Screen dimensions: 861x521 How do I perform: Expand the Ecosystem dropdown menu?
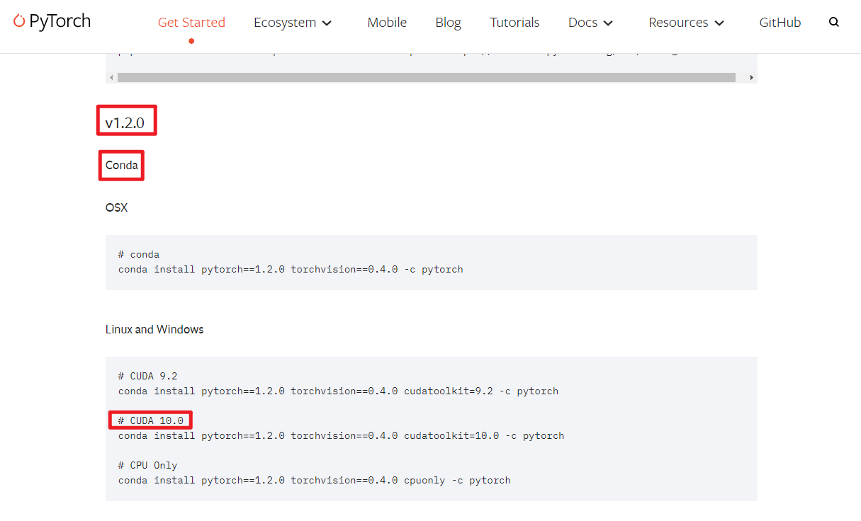pyautogui.click(x=293, y=23)
